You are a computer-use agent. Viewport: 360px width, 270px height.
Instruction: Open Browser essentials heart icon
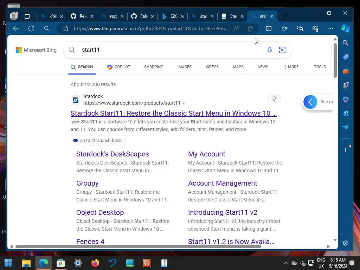tap(315, 28)
